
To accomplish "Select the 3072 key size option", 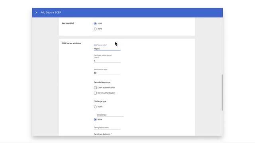I will point(95,29).
